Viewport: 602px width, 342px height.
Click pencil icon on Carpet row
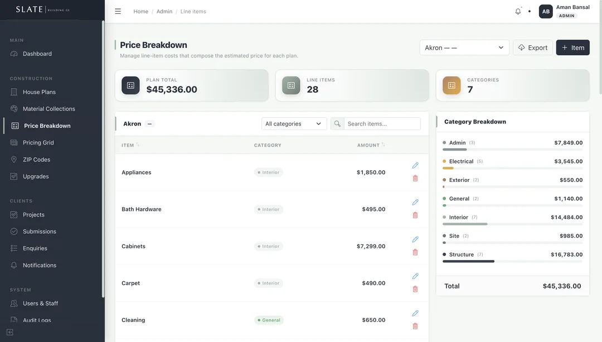click(415, 276)
